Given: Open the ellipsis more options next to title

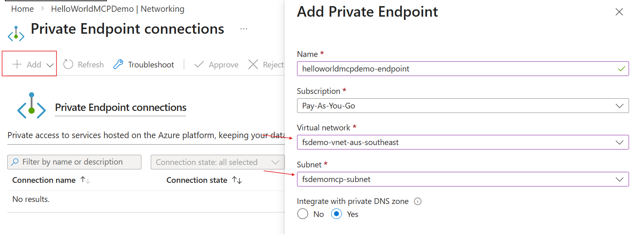Looking at the screenshot, I should tap(244, 29).
